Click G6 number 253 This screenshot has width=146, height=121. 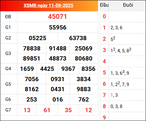coord(32,99)
